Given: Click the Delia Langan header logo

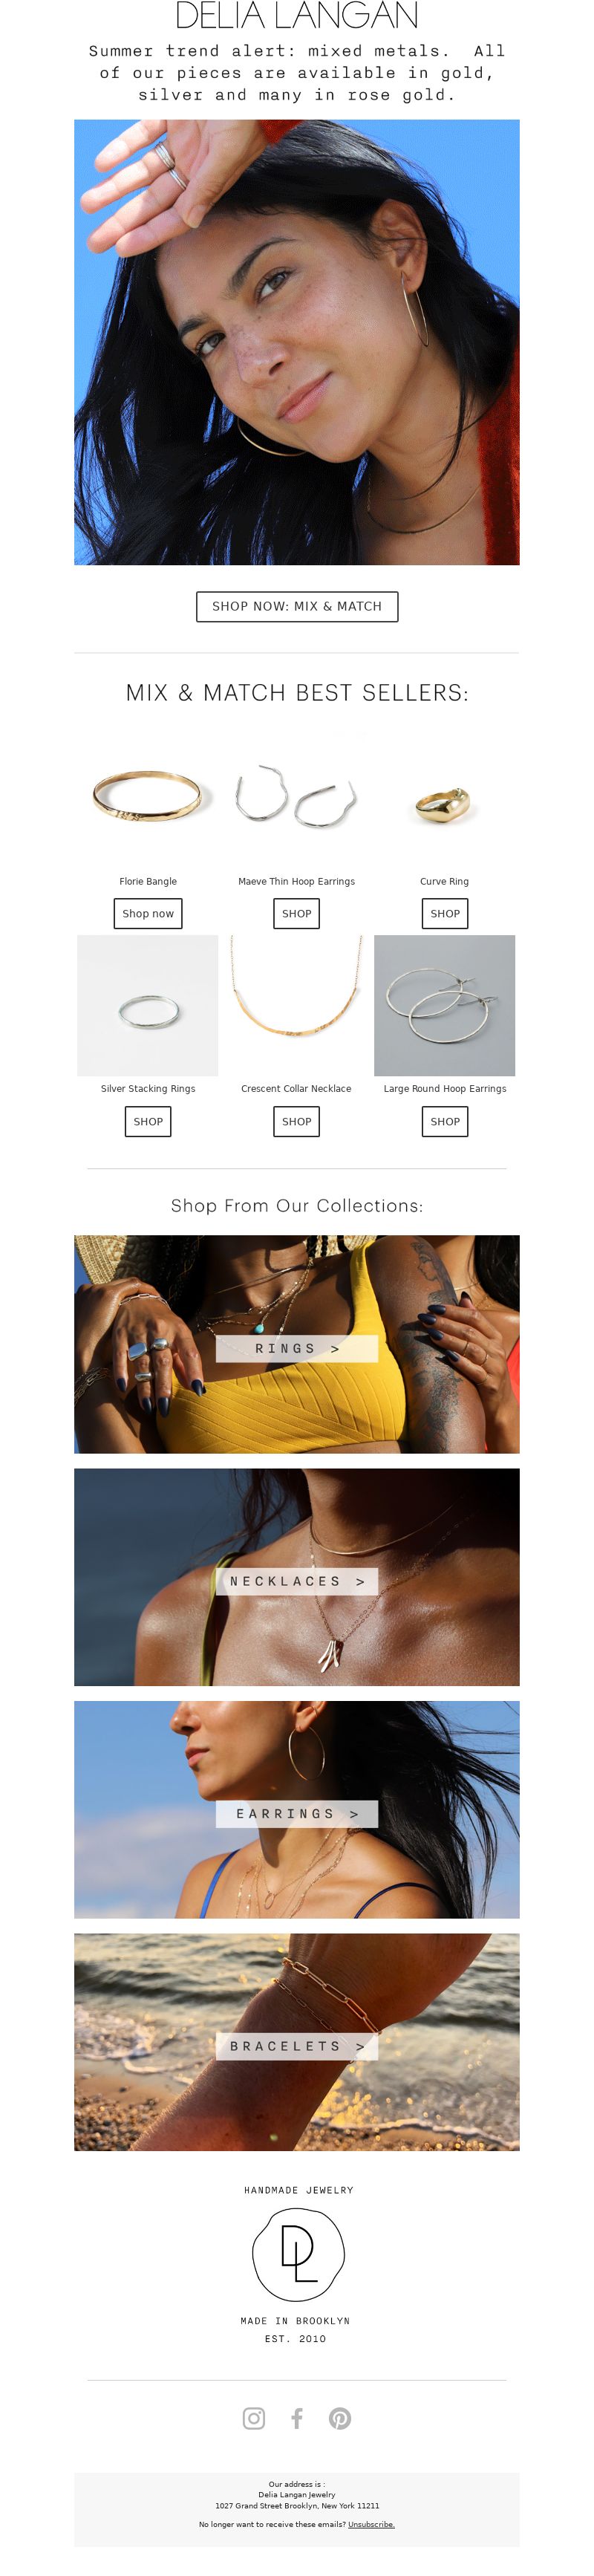Looking at the screenshot, I should click(x=297, y=15).
